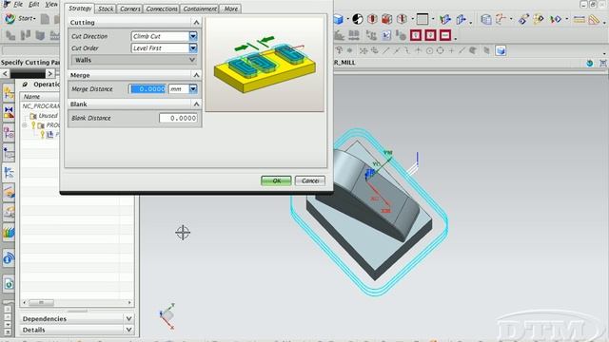
Task: Open the Start application menu
Action: 20,18
